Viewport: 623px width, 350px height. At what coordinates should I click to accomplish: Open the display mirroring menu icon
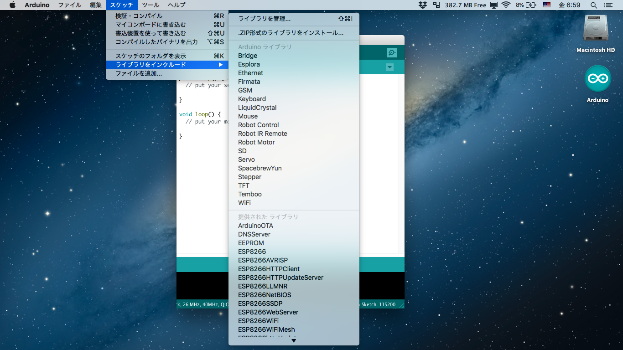coord(494,5)
